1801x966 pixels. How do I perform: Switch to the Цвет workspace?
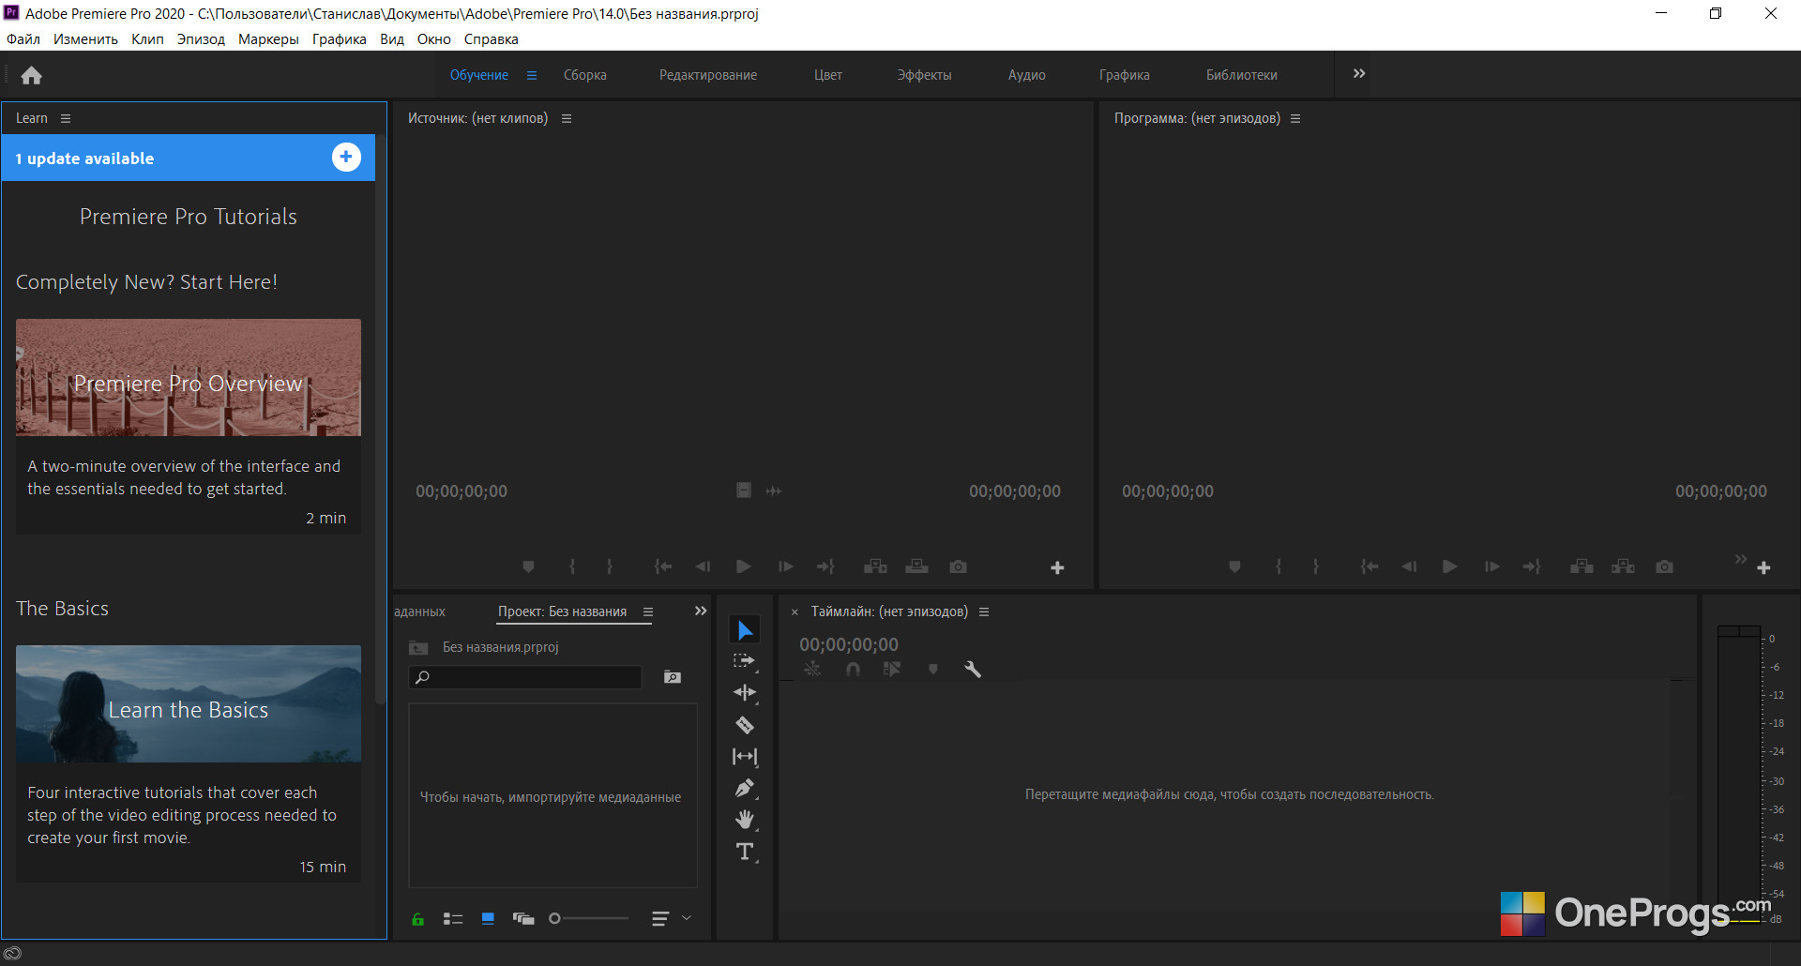[828, 75]
